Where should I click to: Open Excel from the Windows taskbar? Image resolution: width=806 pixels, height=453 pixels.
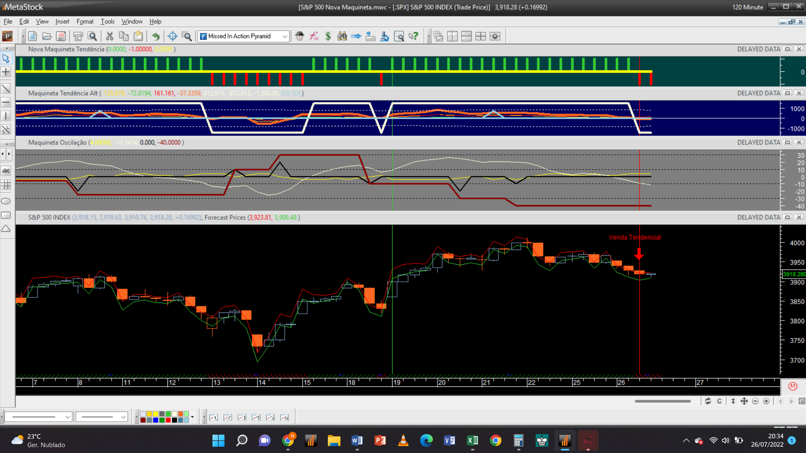pyautogui.click(x=472, y=440)
